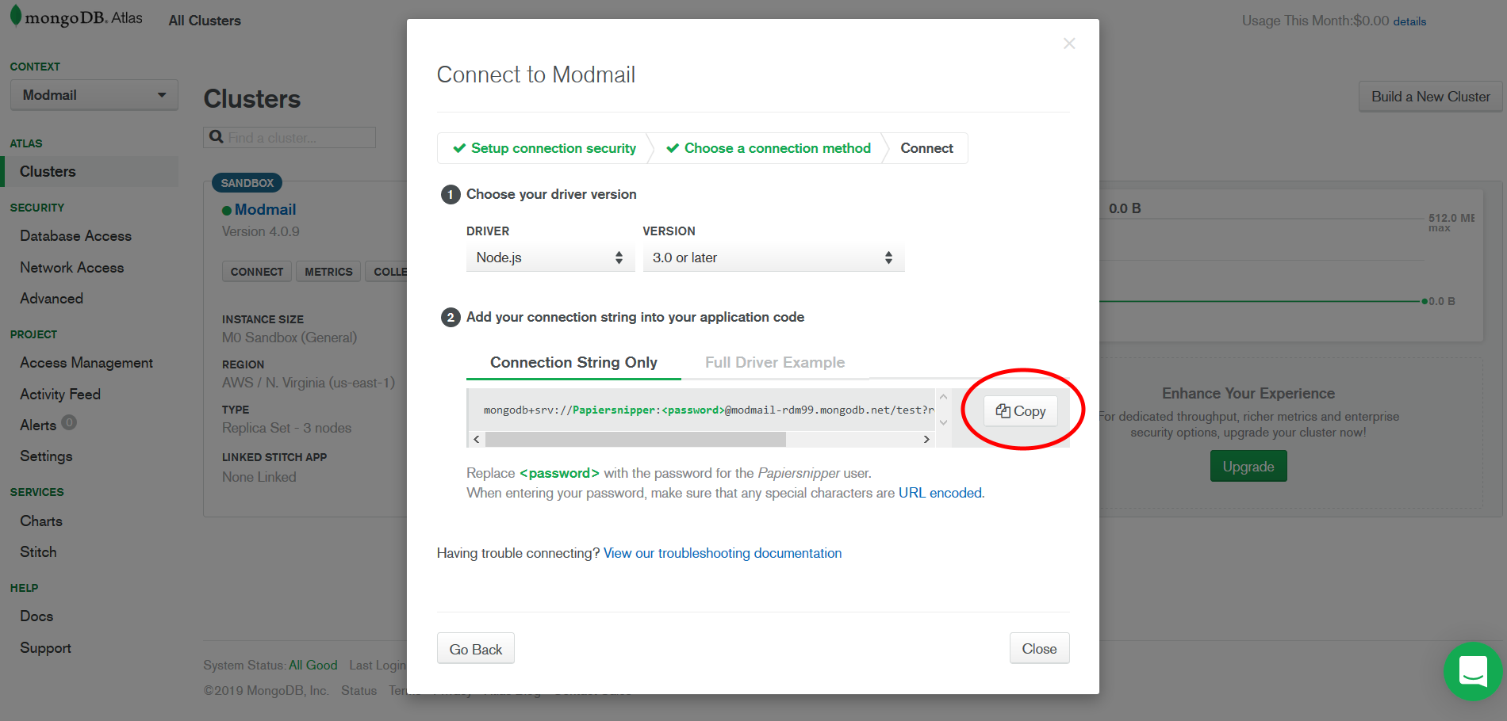Click the Copy connection string button
Image resolution: width=1507 pixels, height=721 pixels.
(x=1020, y=411)
